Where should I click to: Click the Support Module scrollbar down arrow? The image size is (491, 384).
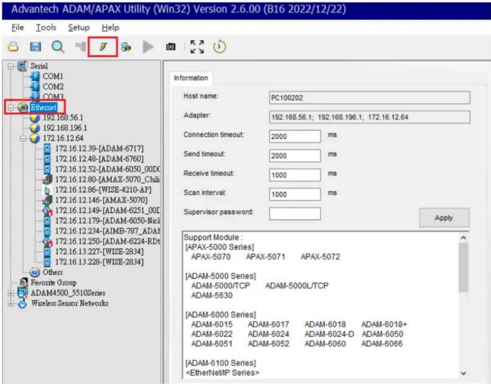click(463, 373)
